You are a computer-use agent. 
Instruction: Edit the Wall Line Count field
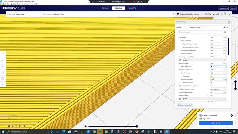[x=218, y=66]
